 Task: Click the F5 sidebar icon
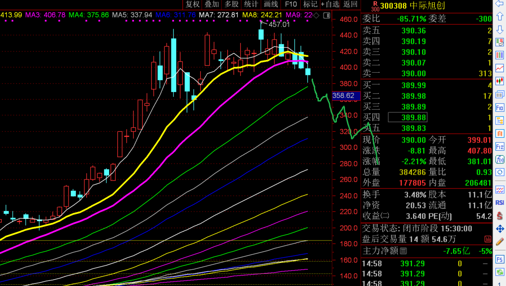point(500,259)
